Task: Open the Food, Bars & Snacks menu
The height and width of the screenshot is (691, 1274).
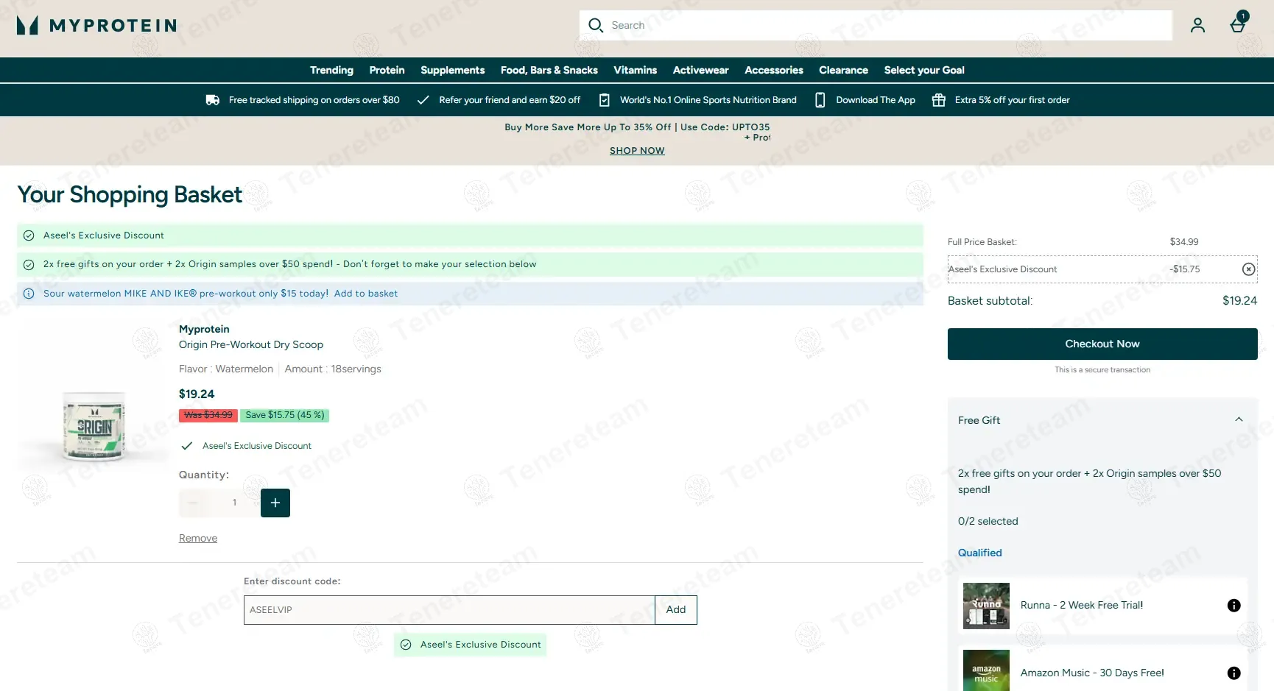Action: [549, 70]
